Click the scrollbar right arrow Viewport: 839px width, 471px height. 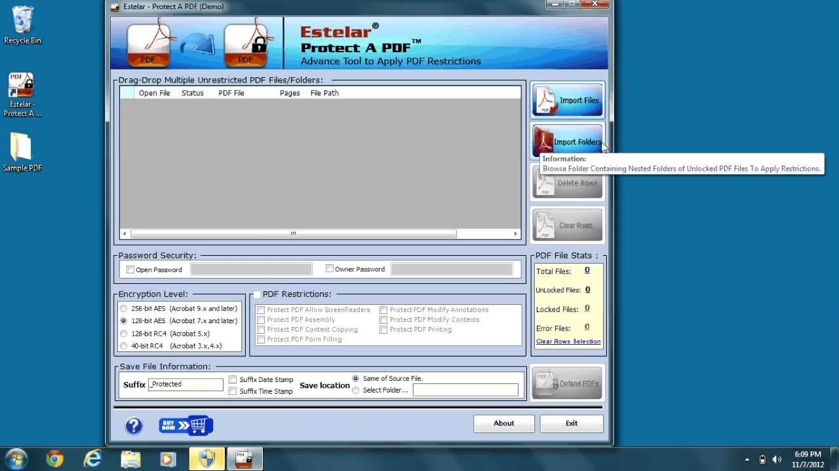515,234
